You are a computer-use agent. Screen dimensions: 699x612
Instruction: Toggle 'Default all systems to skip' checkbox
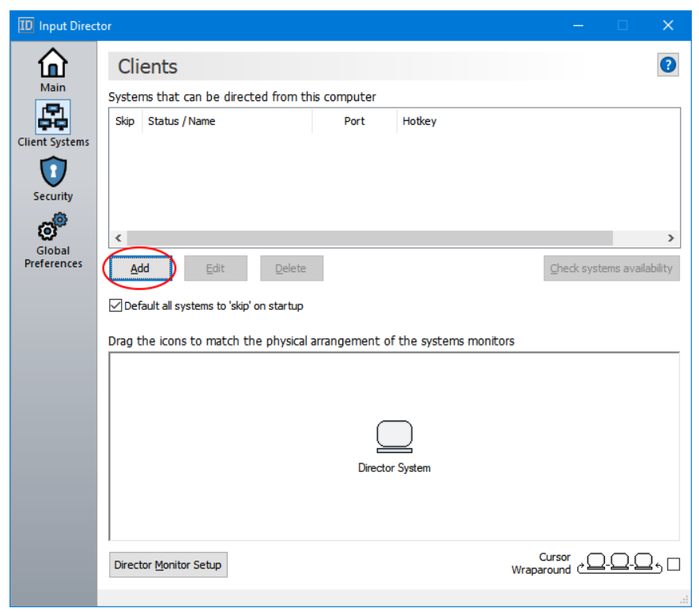point(115,305)
